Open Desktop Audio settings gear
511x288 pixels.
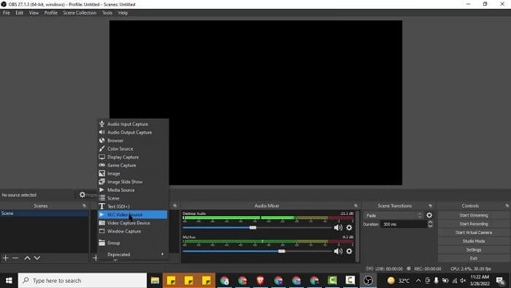pos(349,227)
